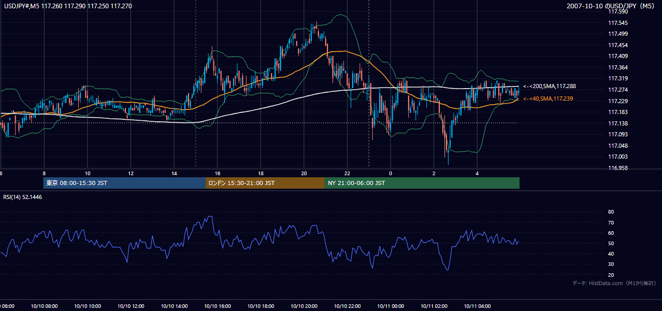
Task: Click price axis value 117.545
Action: (x=618, y=23)
